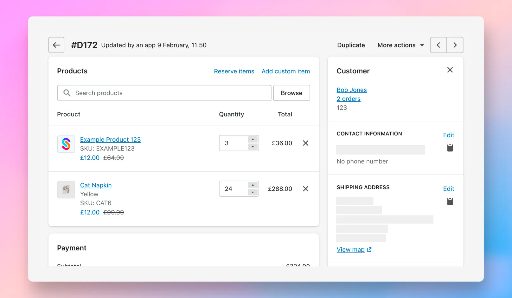Viewport: 512px width, 298px height.
Task: Open the Example Product 123 link
Action: (x=110, y=140)
